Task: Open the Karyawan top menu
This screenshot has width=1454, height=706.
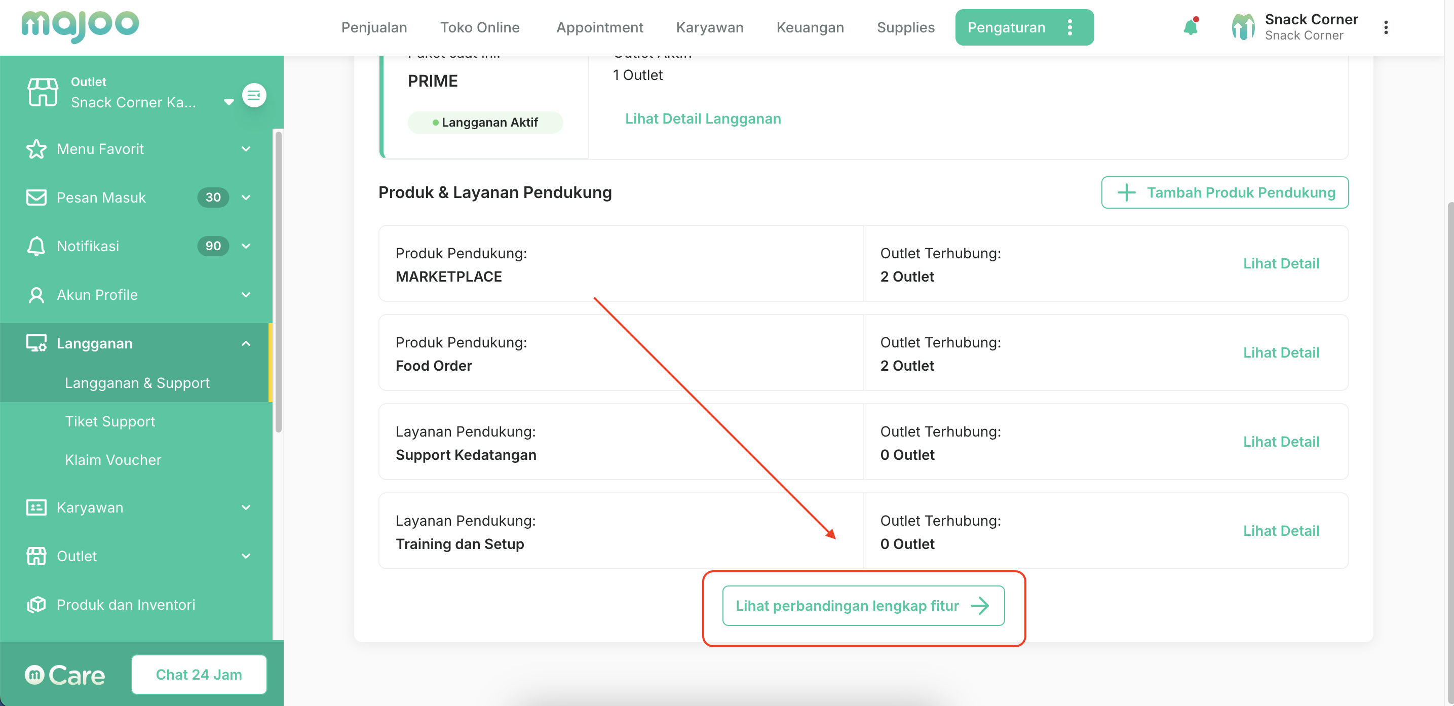Action: (710, 27)
